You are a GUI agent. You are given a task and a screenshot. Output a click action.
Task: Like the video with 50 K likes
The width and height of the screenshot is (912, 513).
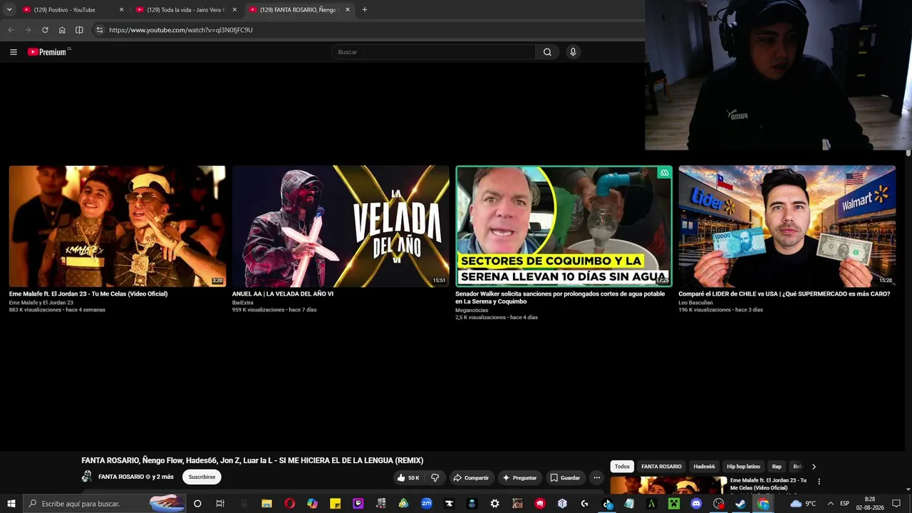pos(408,477)
